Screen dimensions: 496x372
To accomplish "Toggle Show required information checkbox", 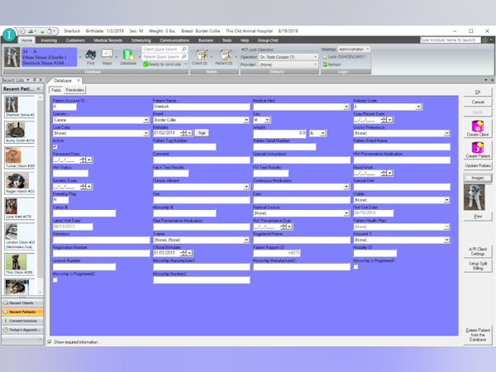I will [x=50, y=342].
